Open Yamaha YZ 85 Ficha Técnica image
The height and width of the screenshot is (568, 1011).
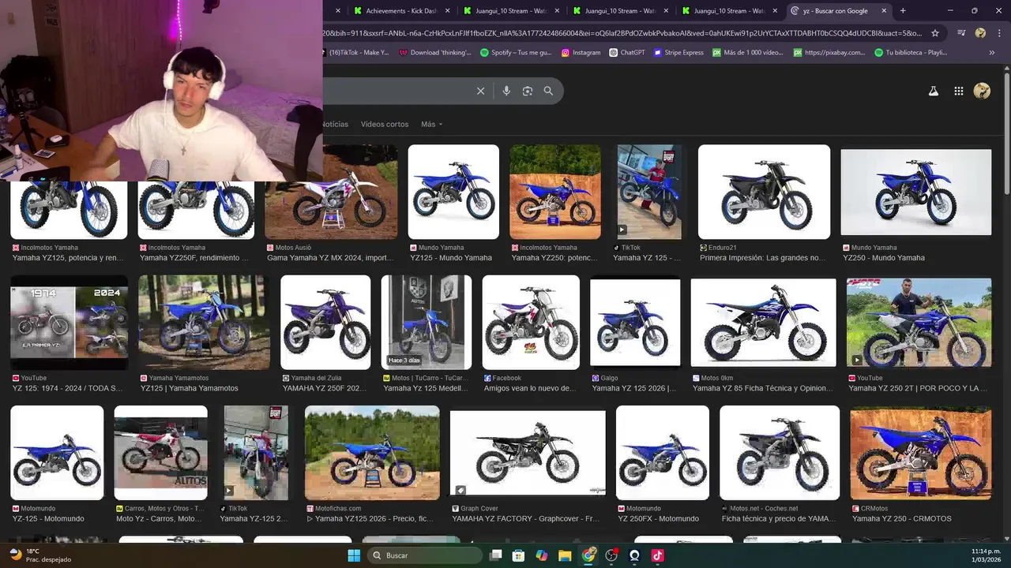pyautogui.click(x=763, y=323)
